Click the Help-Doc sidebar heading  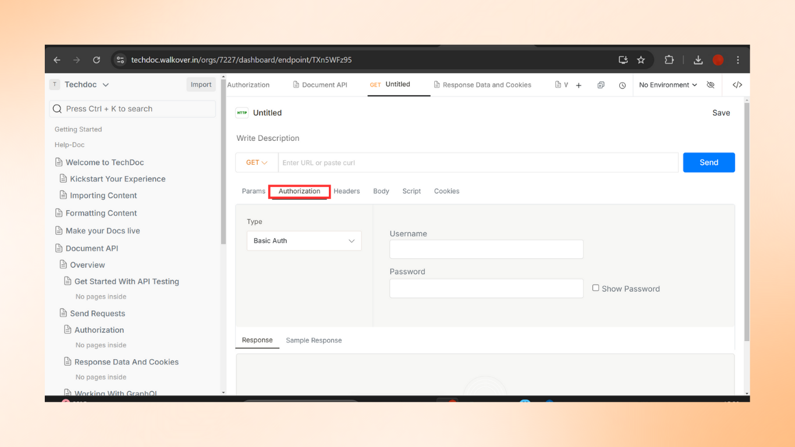point(69,144)
